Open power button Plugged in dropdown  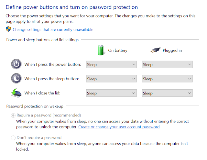click(x=167, y=65)
